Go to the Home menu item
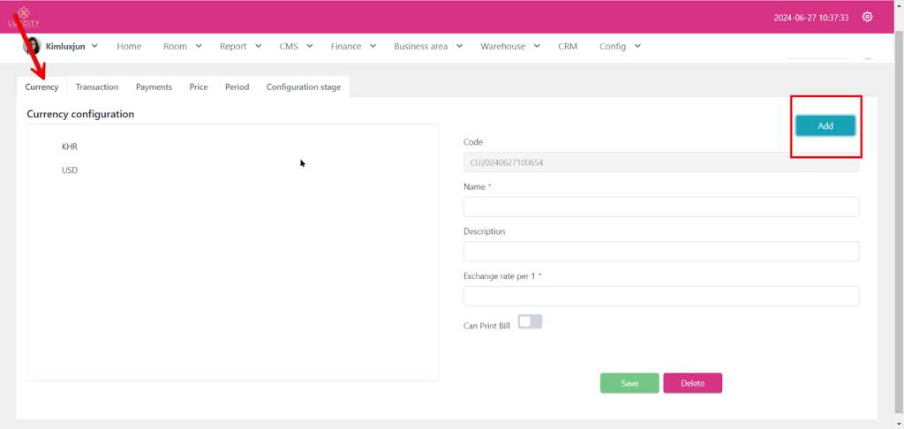 click(129, 46)
